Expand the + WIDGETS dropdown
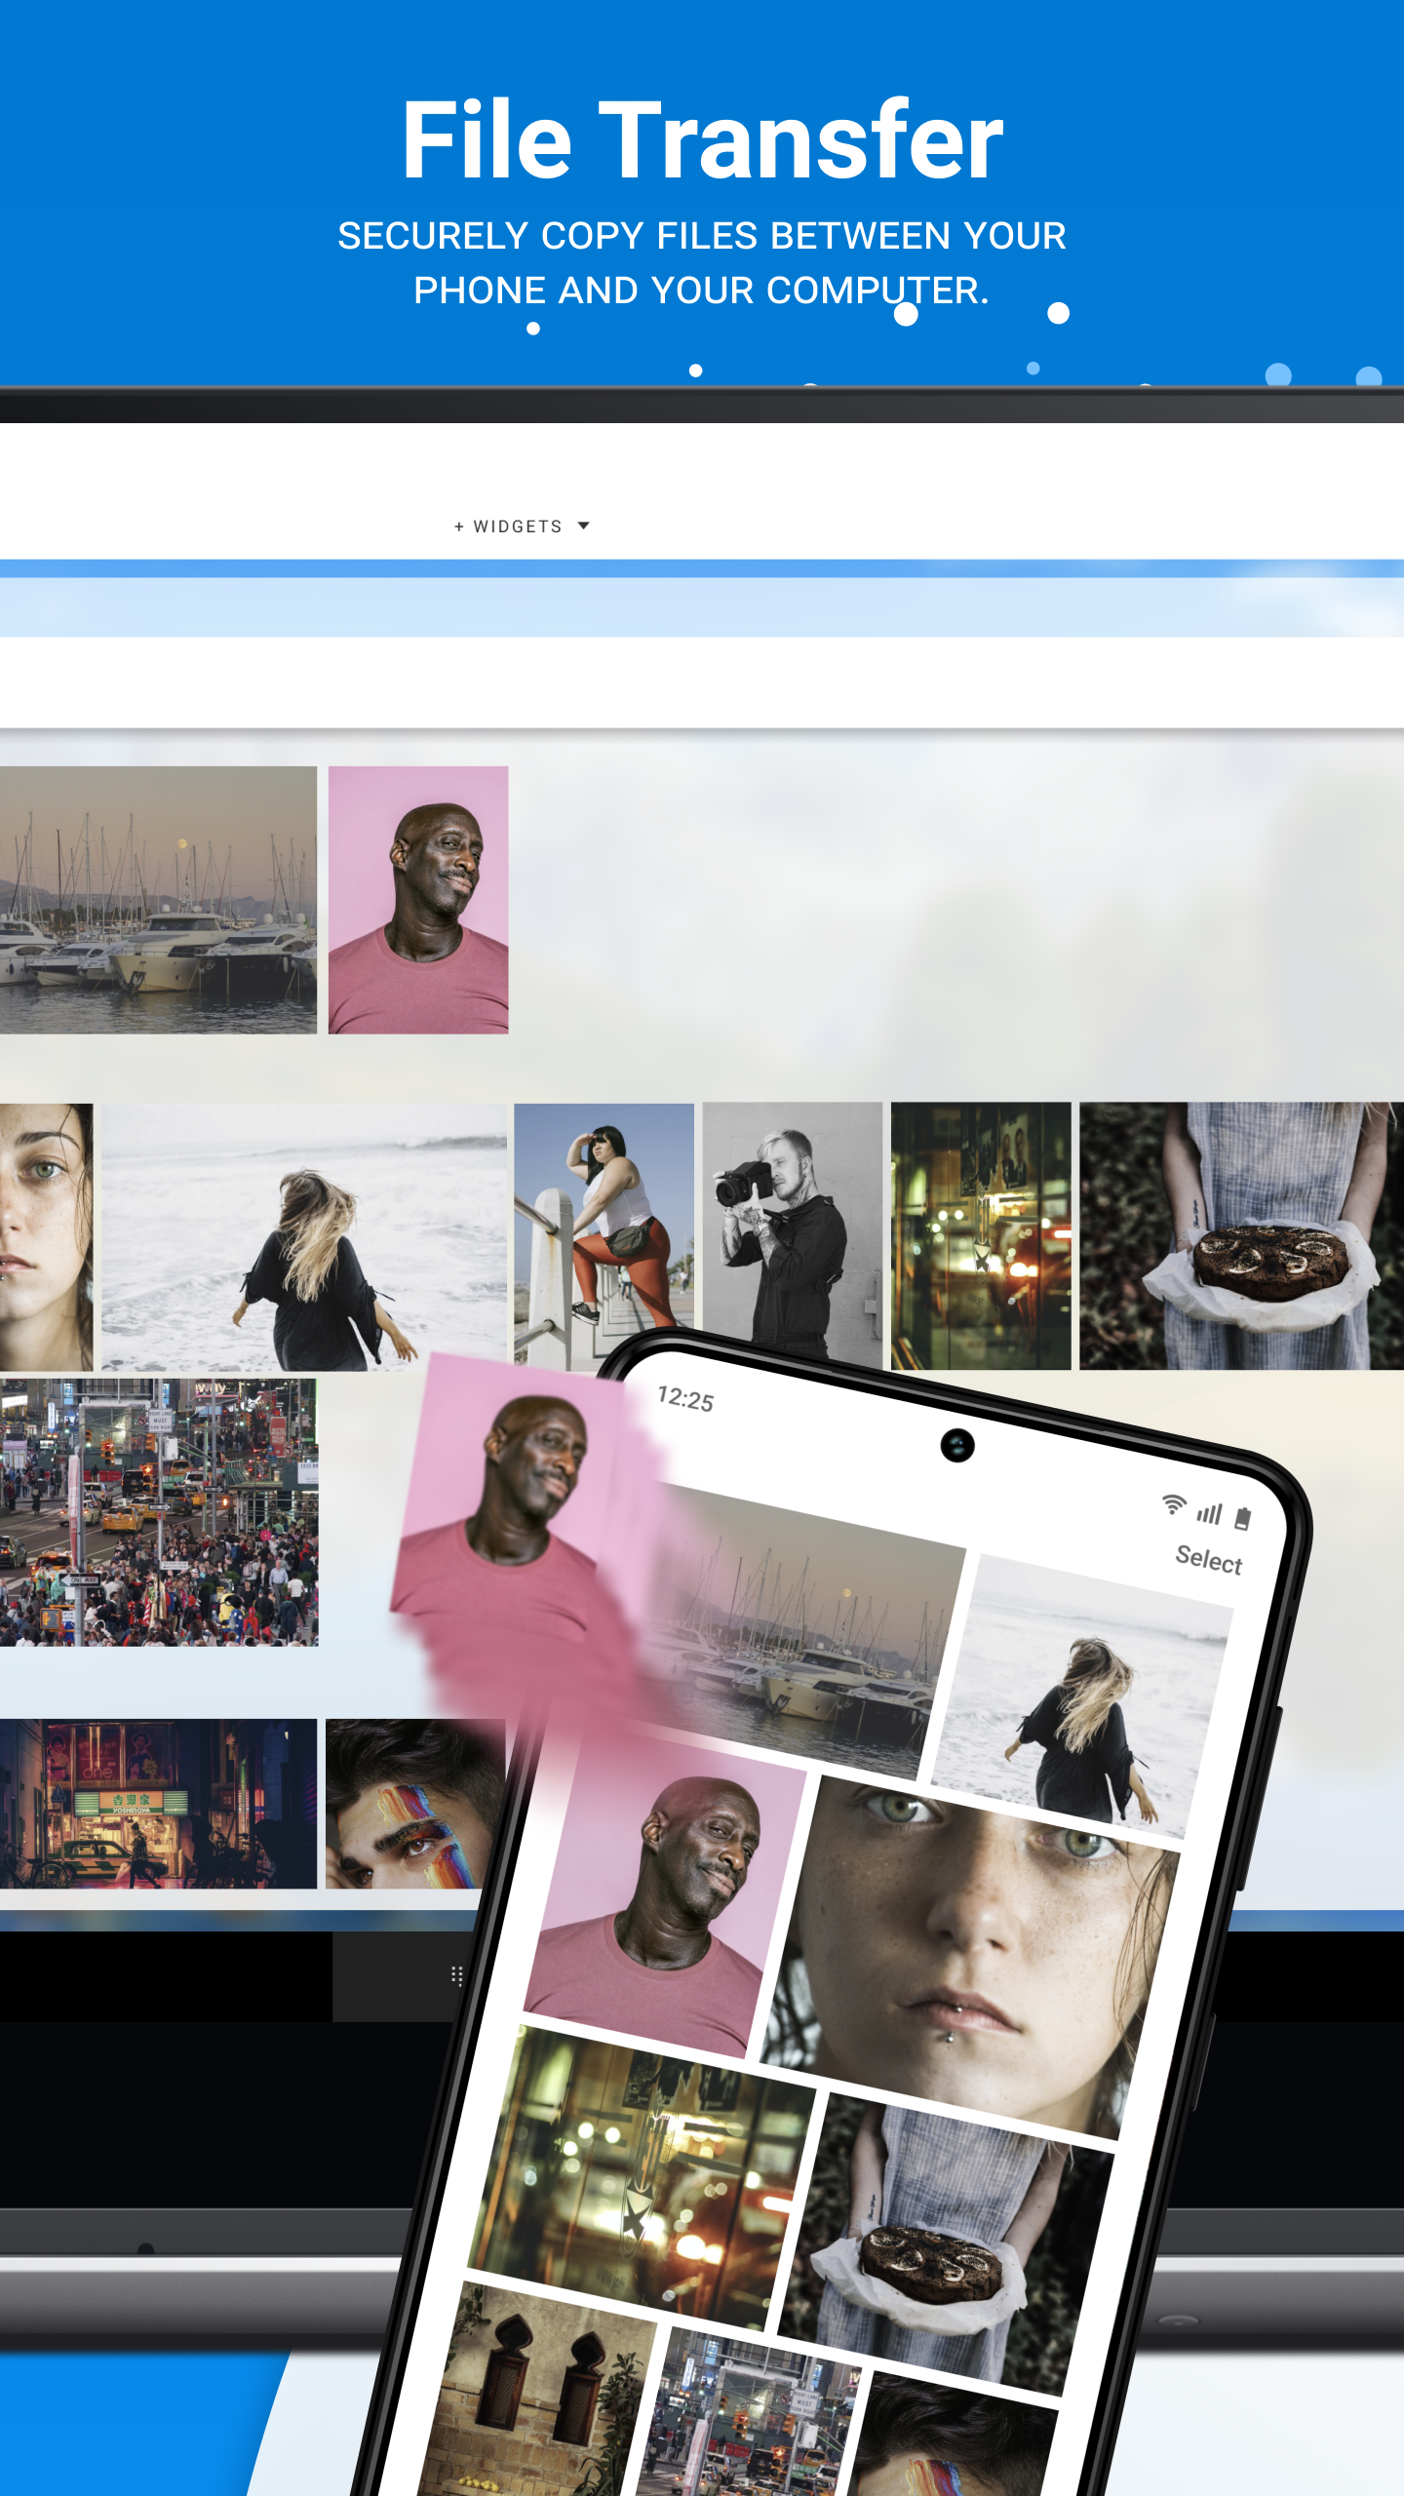 coord(522,526)
